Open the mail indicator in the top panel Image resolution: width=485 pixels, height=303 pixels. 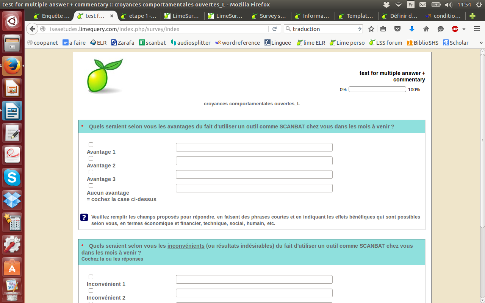423,5
